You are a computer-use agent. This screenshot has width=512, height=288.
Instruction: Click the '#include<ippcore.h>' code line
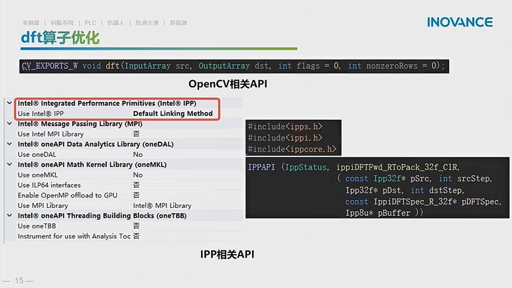point(292,149)
